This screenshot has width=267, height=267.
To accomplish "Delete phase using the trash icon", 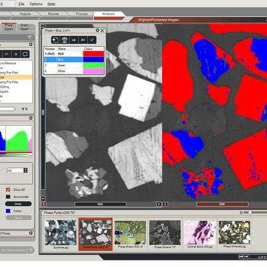I will point(65,40).
